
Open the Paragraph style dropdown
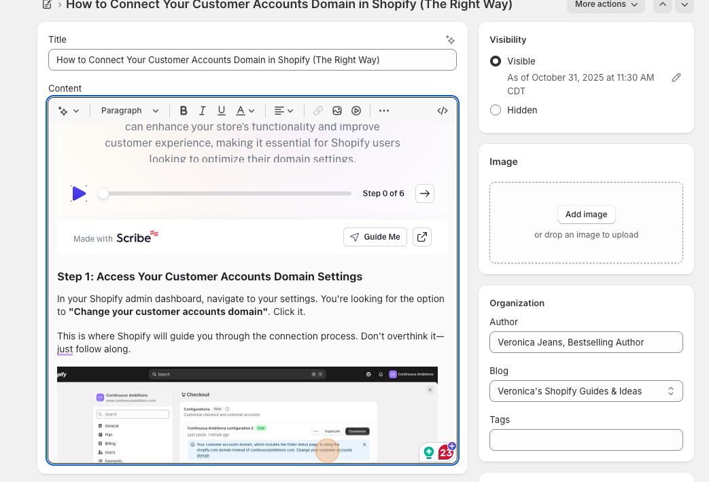[x=129, y=111]
